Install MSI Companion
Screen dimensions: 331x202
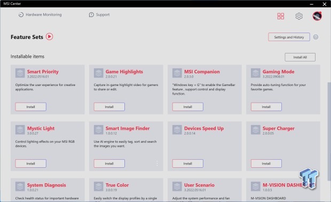coord(188,107)
